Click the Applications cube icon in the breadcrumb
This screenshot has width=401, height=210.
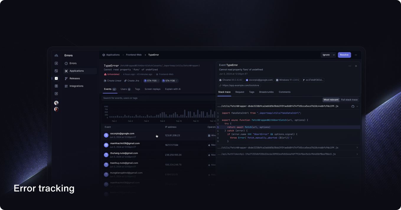pos(104,55)
